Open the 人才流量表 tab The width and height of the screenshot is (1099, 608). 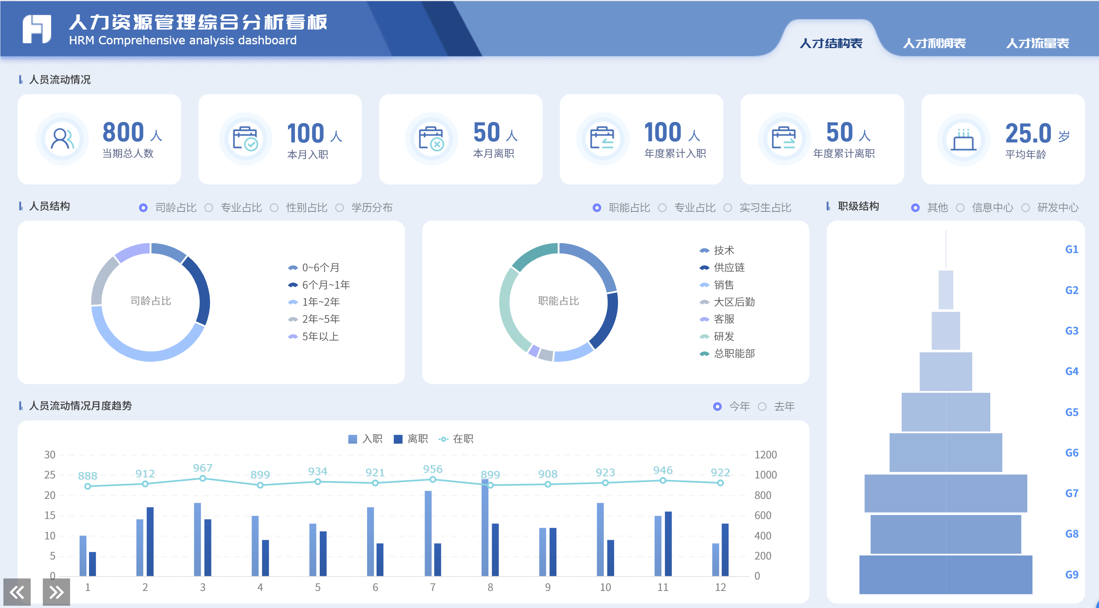point(1038,43)
